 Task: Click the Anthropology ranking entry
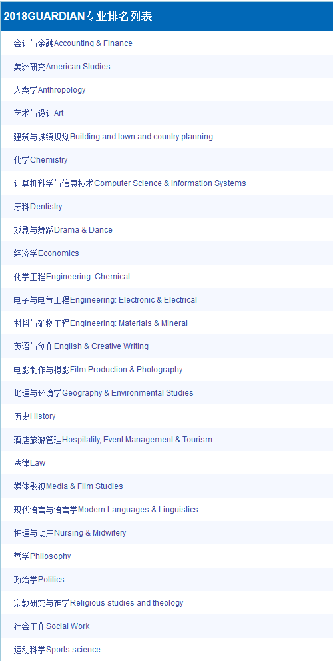pyautogui.click(x=50, y=90)
